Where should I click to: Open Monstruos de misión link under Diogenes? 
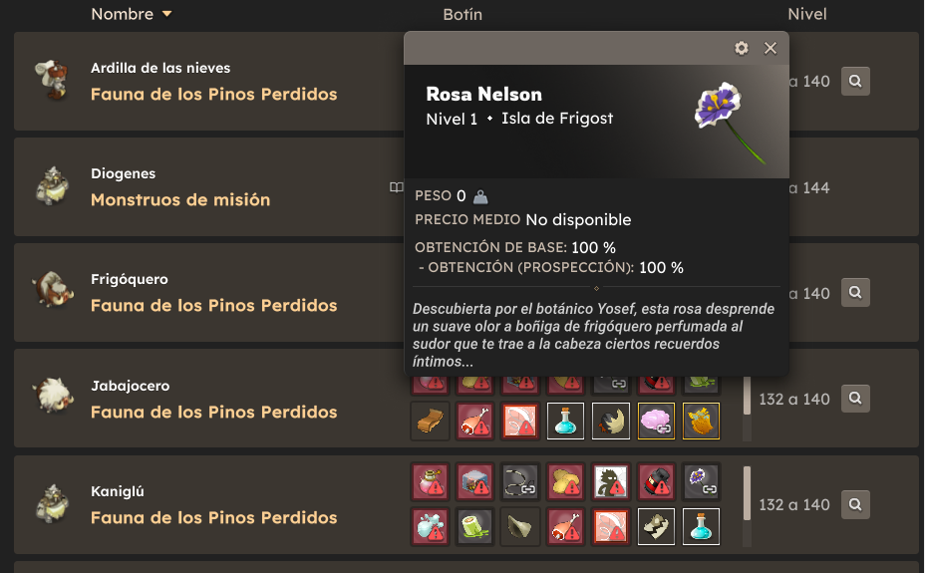click(180, 200)
